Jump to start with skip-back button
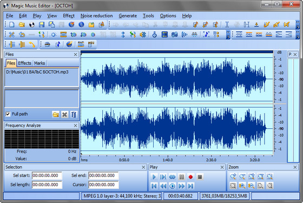Viewport: 303px width, 203px height. [154, 186]
